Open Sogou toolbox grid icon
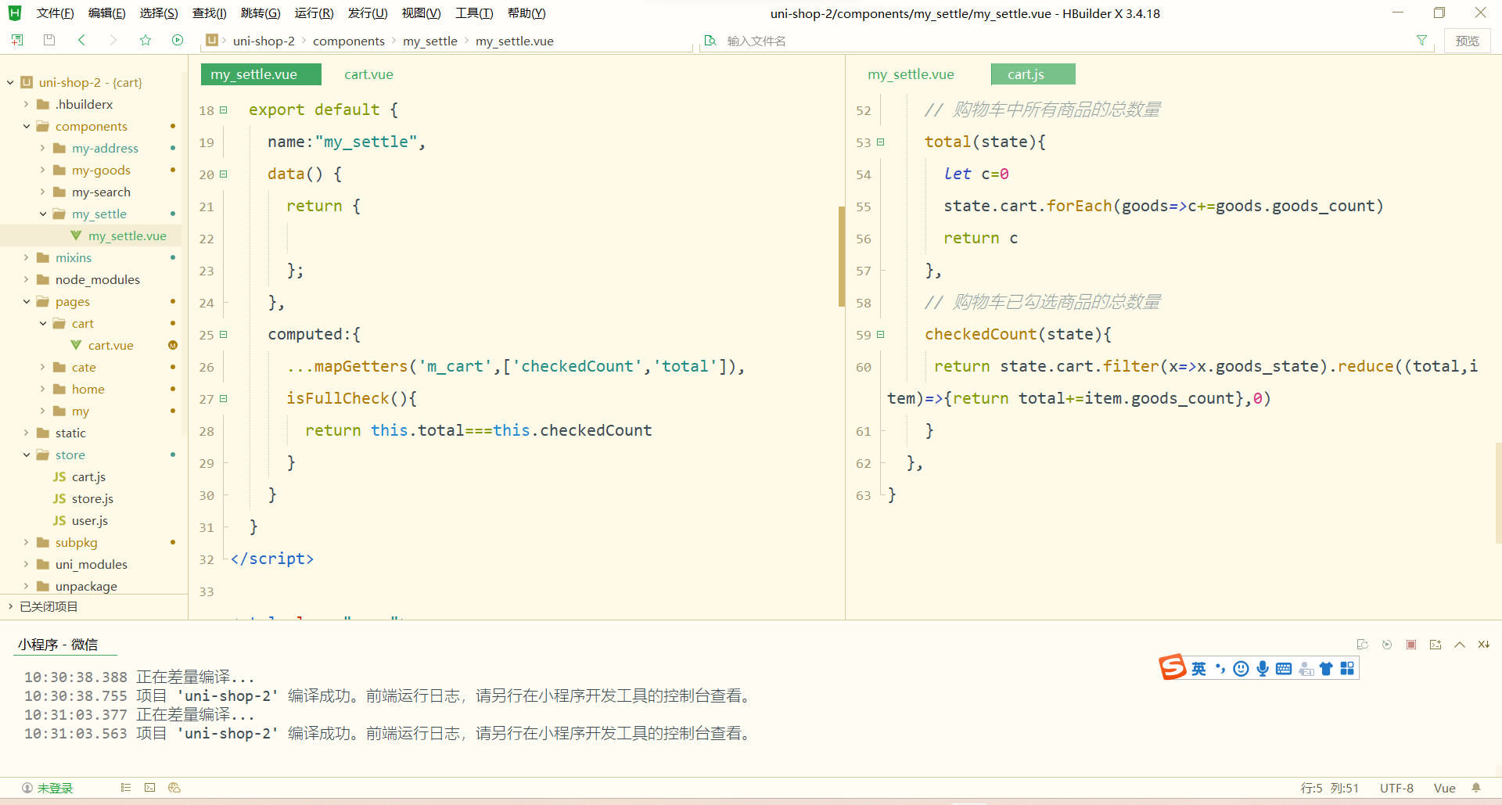The height and width of the screenshot is (805, 1502). (1347, 668)
